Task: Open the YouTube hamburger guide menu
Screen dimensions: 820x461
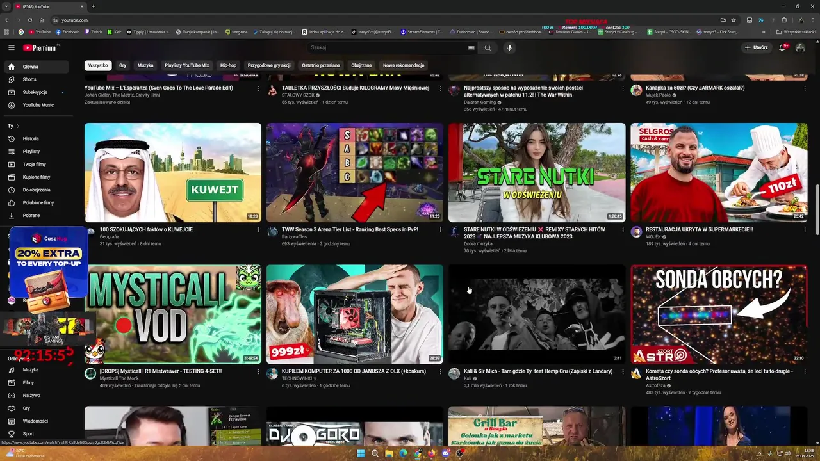Action: click(11, 47)
